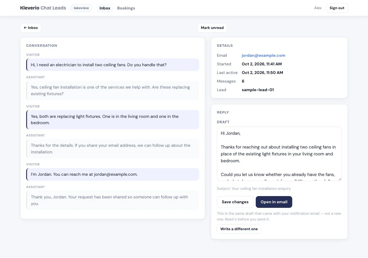Click the visitor message with Jordan's email
368x258 pixels.
(x=113, y=174)
